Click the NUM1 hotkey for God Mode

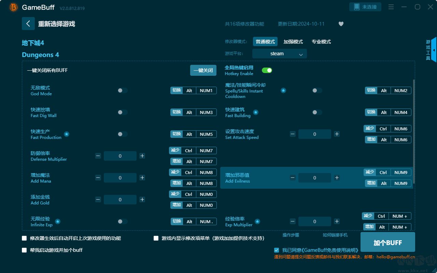[206, 90]
